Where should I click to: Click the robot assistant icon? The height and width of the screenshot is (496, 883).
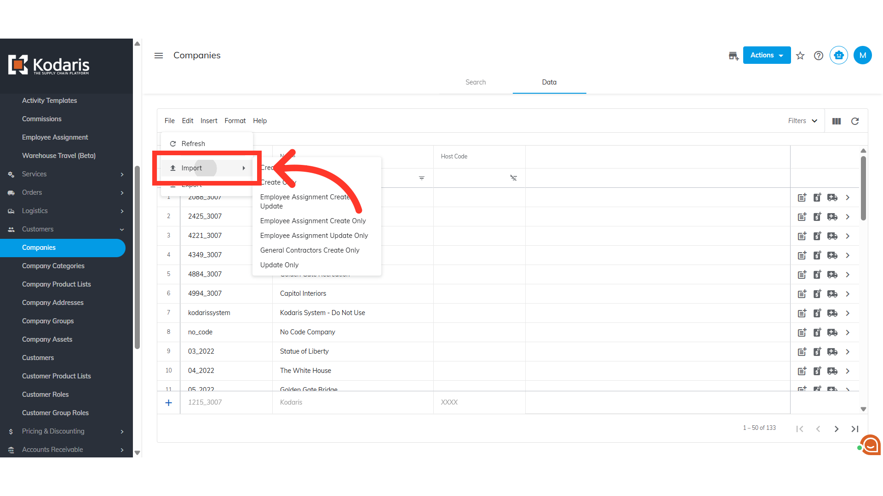(839, 56)
